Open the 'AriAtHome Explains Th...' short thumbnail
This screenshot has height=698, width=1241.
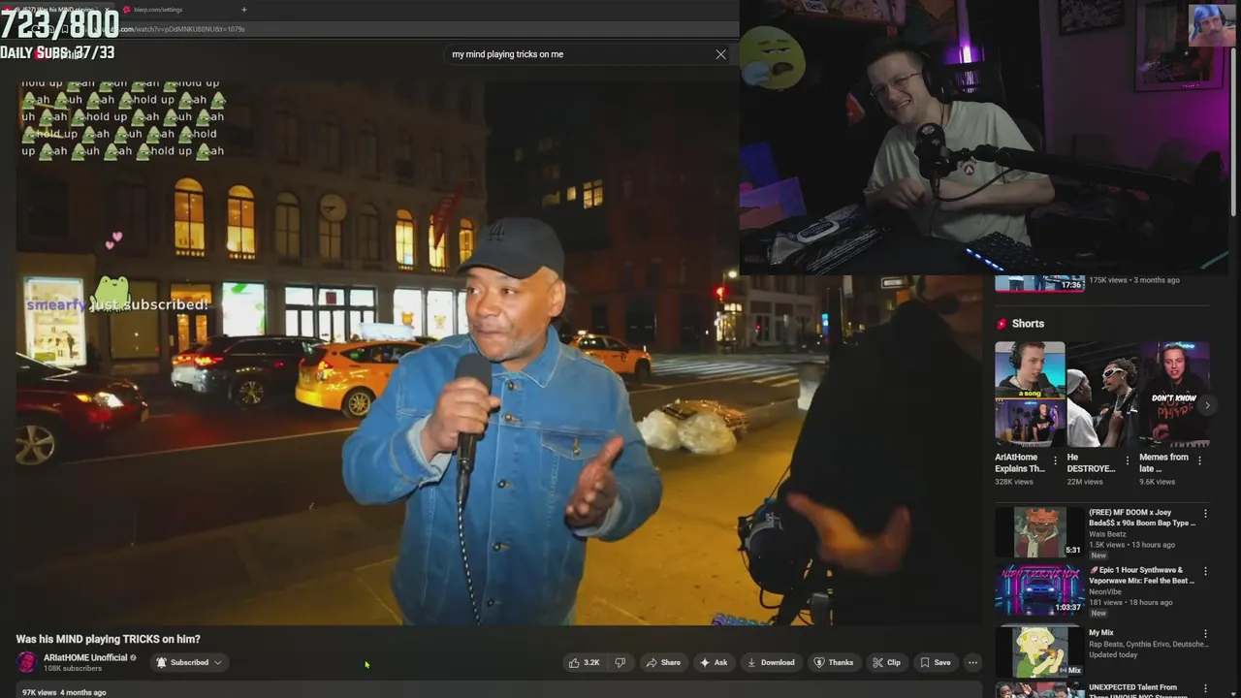click(1030, 394)
